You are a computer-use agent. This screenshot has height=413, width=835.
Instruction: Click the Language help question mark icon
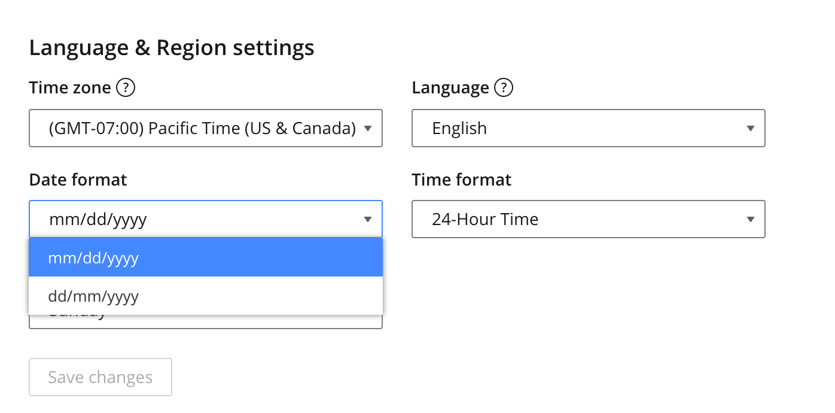tap(504, 88)
